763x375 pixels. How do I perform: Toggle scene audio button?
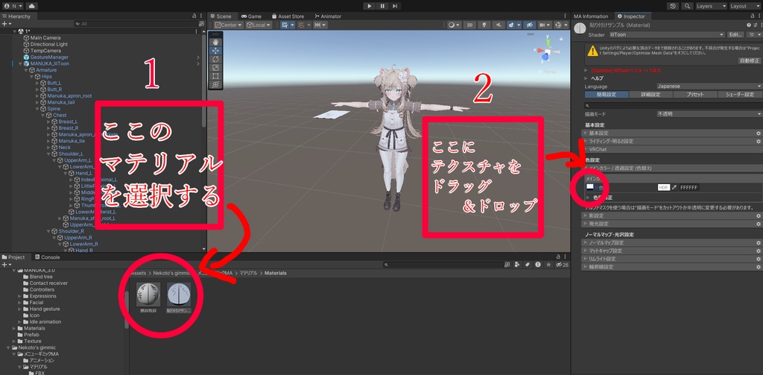pos(498,25)
